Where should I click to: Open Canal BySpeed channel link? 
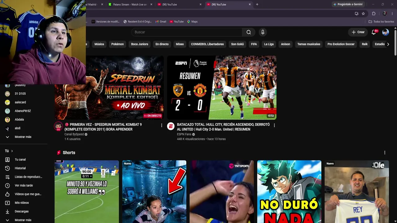tap(74, 134)
